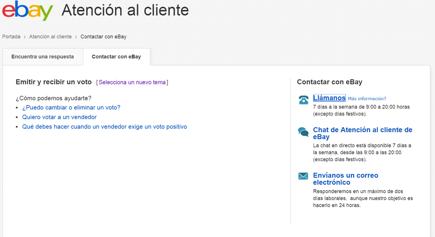Click the envelope email icon
The height and width of the screenshot is (237, 435).
(303, 176)
